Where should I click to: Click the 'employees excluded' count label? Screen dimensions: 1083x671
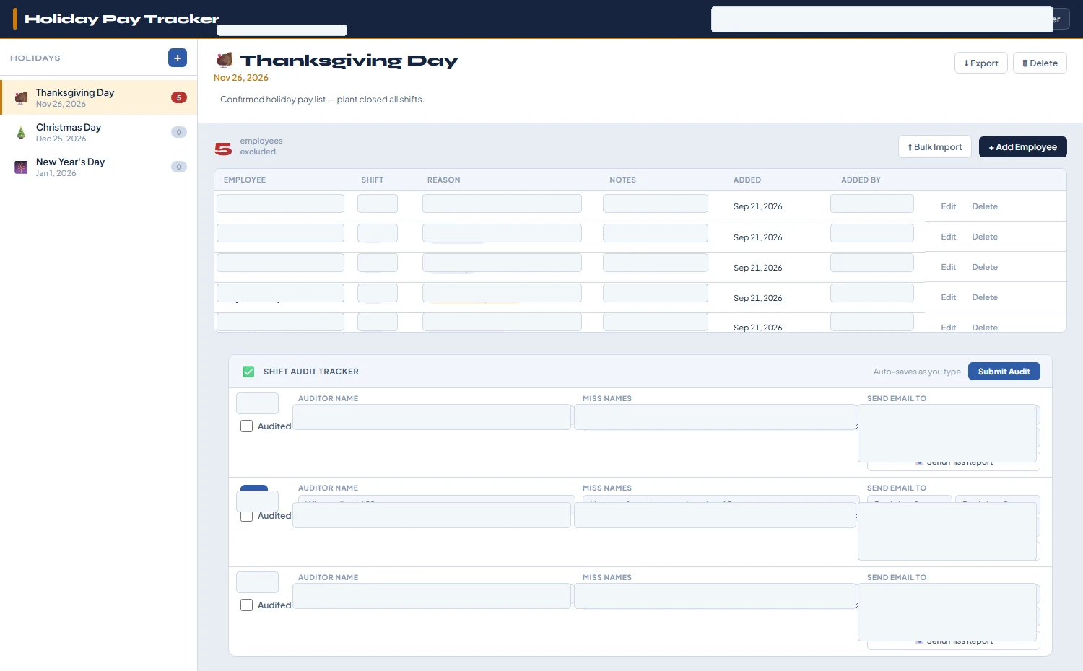(x=261, y=146)
